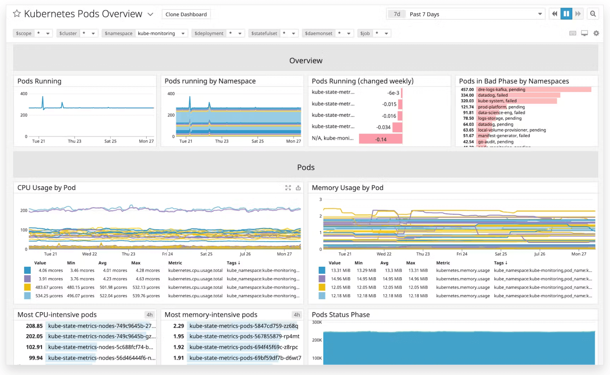Expand CPU Usage by Pod to fullscreen
Viewport: 610px width, 375px height.
pyautogui.click(x=288, y=188)
